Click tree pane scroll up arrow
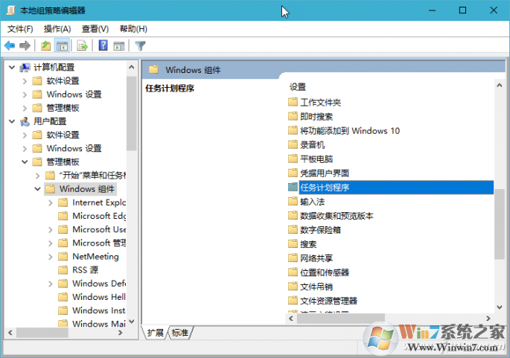The height and width of the screenshot is (358, 510). pos(131,67)
